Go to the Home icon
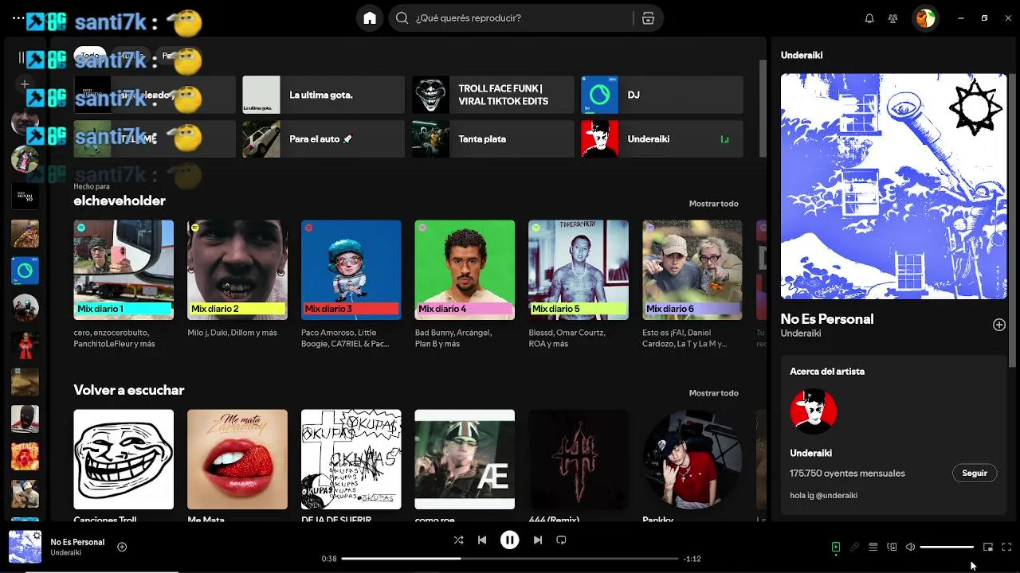The image size is (1020, 573). point(370,18)
